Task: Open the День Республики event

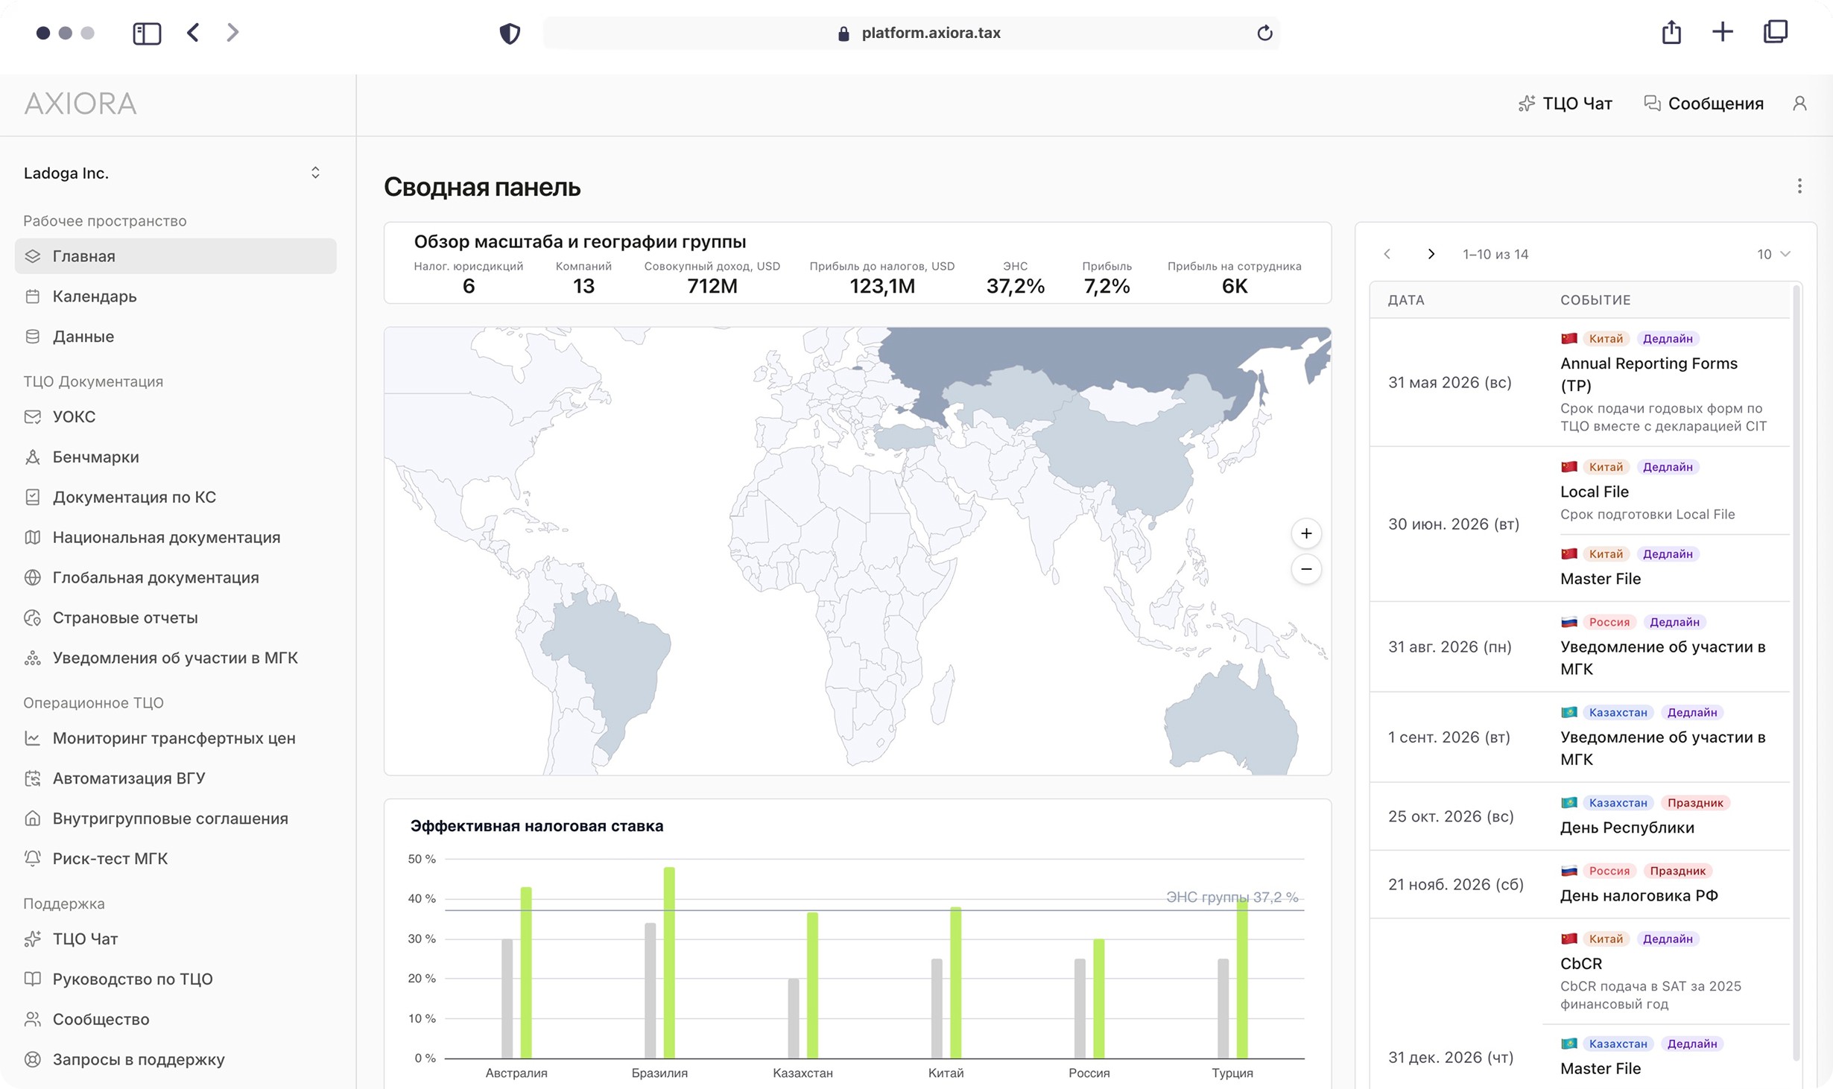Action: [x=1627, y=828]
